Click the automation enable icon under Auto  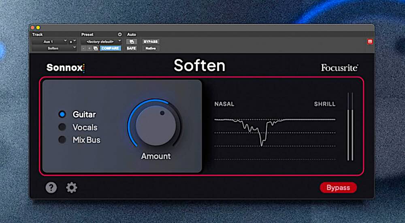[132, 42]
